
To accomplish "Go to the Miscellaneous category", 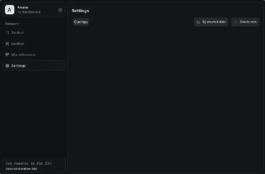I will [x=24, y=55].
